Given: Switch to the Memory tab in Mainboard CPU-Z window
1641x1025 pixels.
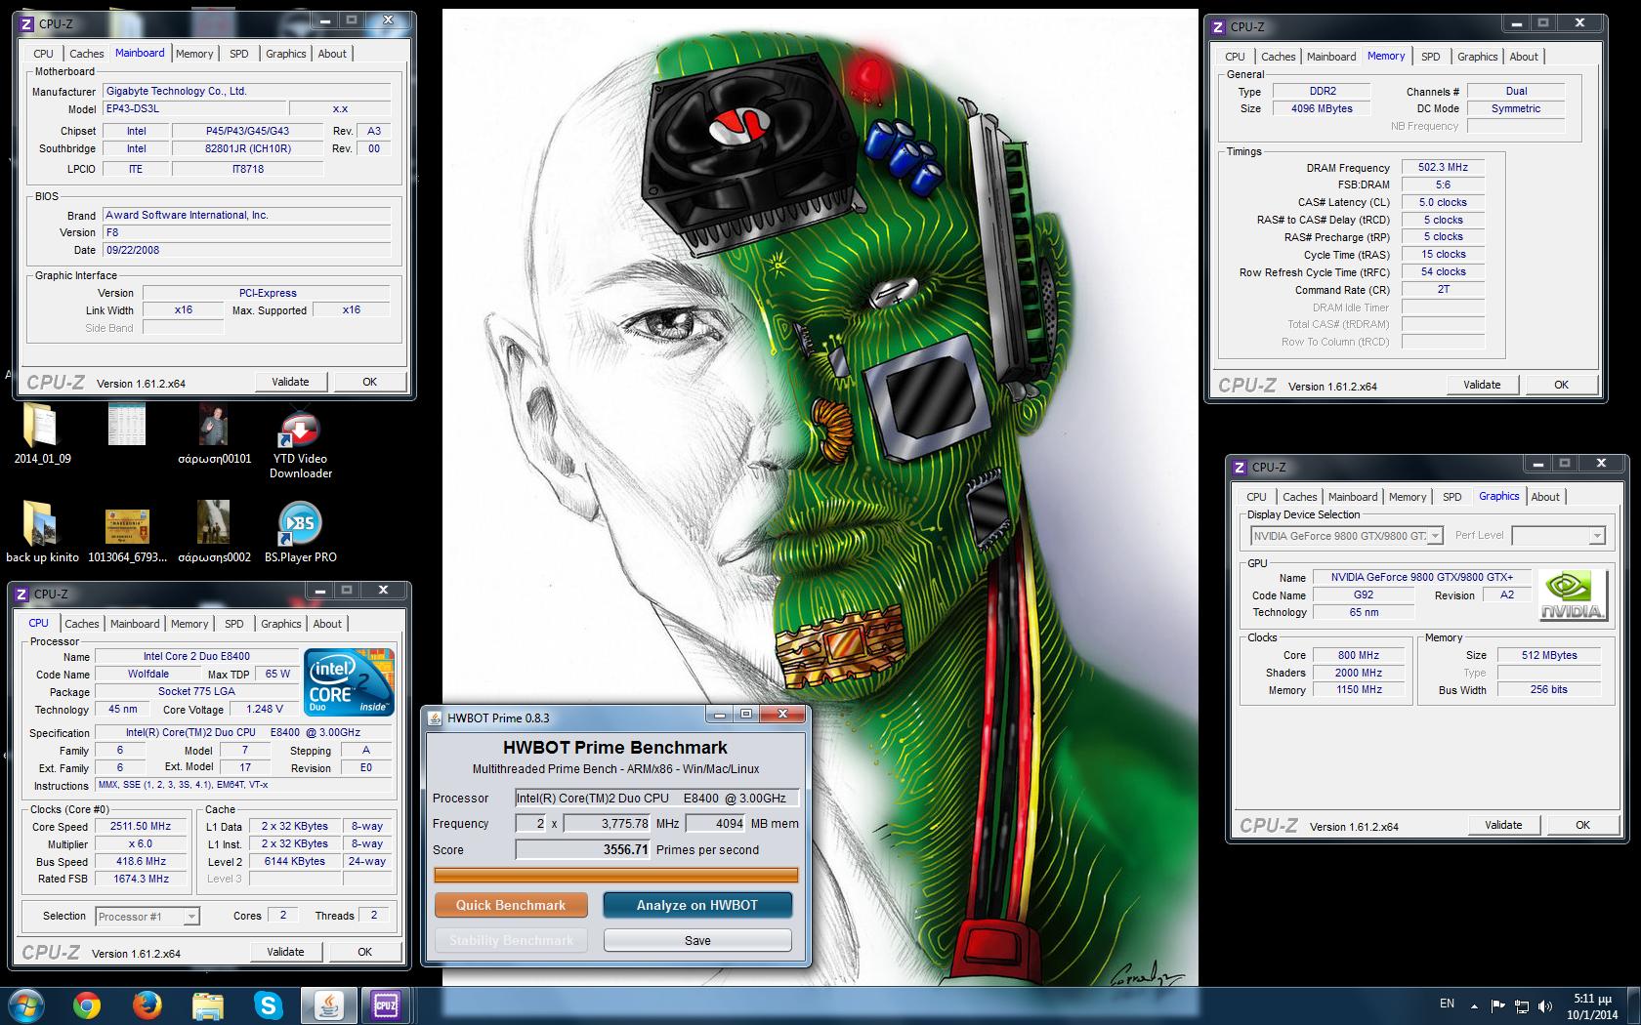Looking at the screenshot, I should click(x=194, y=54).
